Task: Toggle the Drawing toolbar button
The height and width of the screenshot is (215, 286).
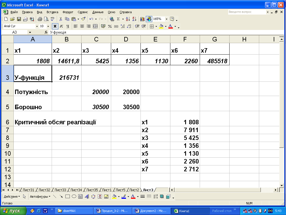Action: pyautogui.click(x=149, y=19)
